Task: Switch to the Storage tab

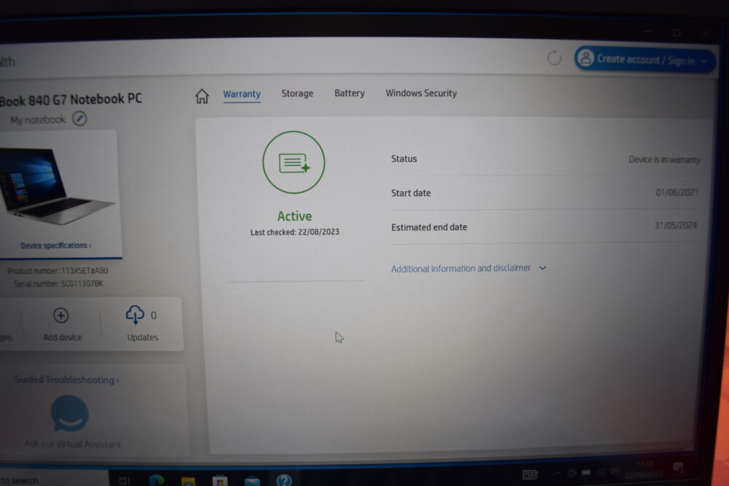Action: click(x=297, y=93)
